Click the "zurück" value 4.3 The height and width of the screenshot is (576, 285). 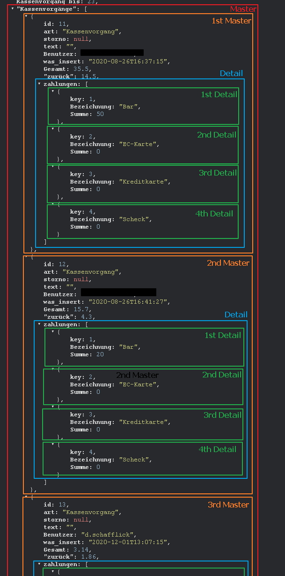86,317
